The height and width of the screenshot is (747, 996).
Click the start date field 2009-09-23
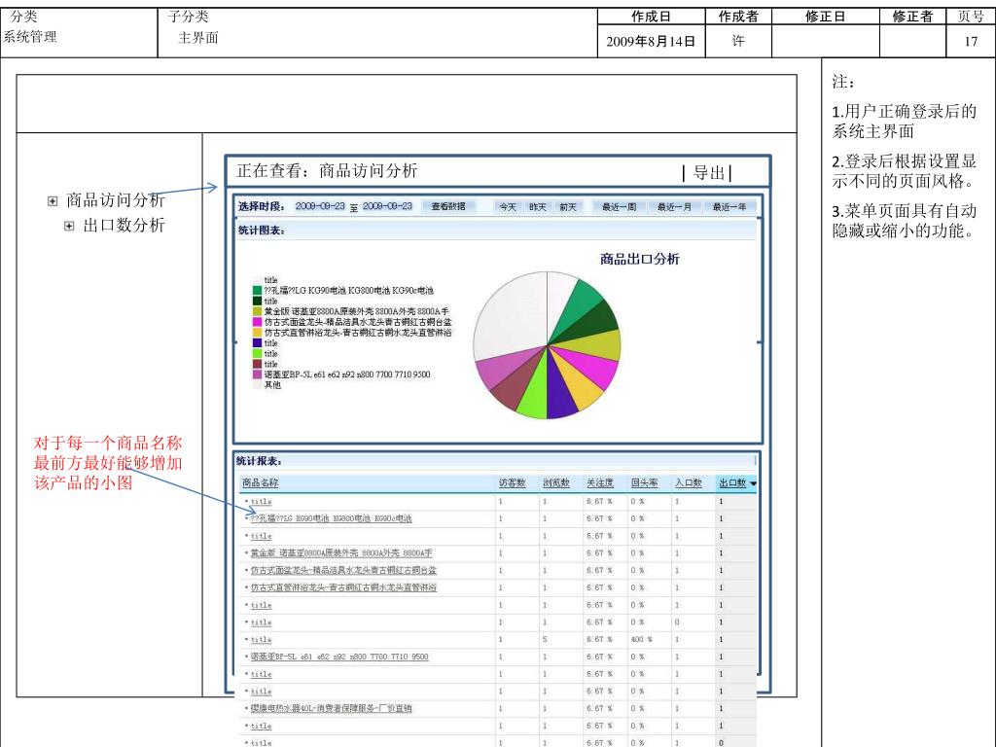coord(320,206)
